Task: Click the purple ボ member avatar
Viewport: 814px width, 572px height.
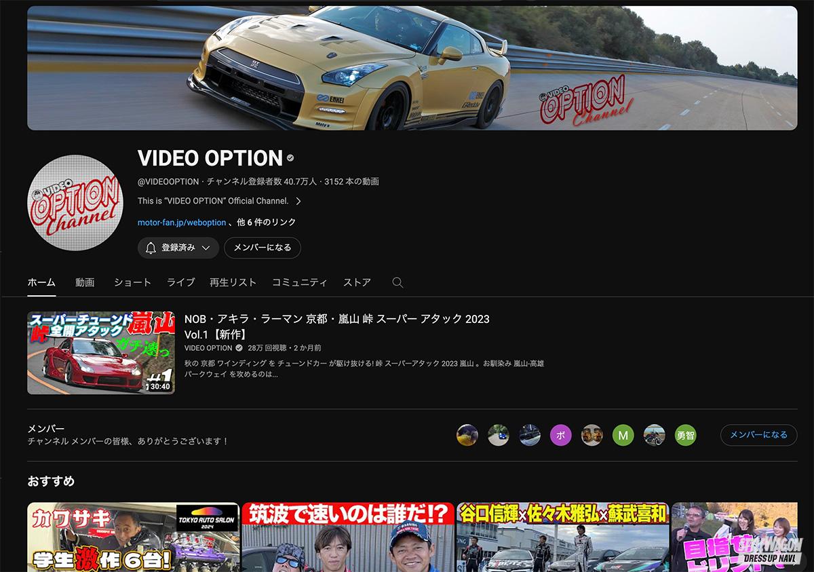Action: click(561, 435)
